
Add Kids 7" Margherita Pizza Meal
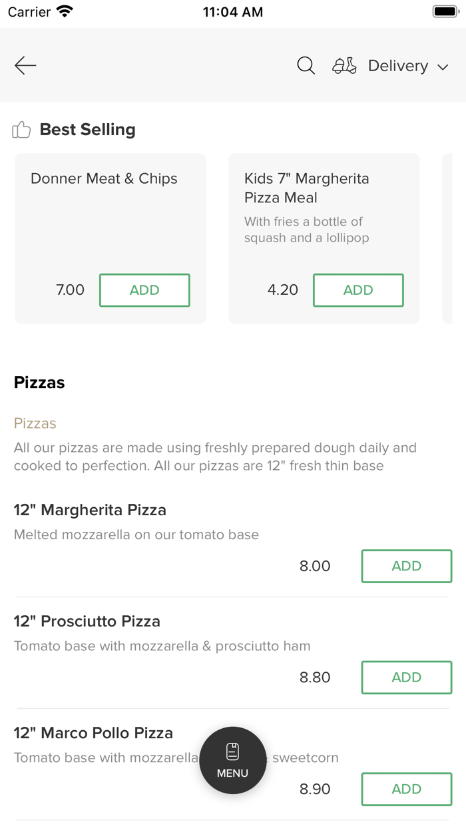pos(358,290)
